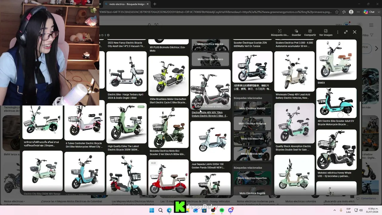This screenshot has width=382, height=215.
Task: Open Ver imagen to view full image
Action: 326,33
